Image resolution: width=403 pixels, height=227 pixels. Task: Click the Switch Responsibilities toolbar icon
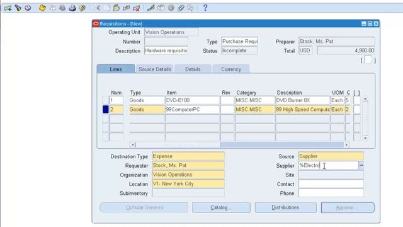pyautogui.click(x=62, y=8)
